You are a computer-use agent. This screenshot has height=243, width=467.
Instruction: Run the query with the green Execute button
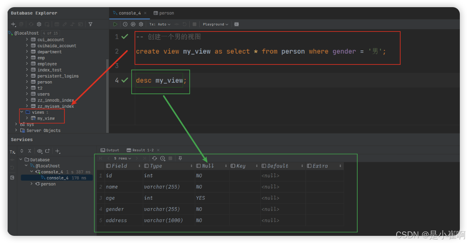click(x=115, y=24)
